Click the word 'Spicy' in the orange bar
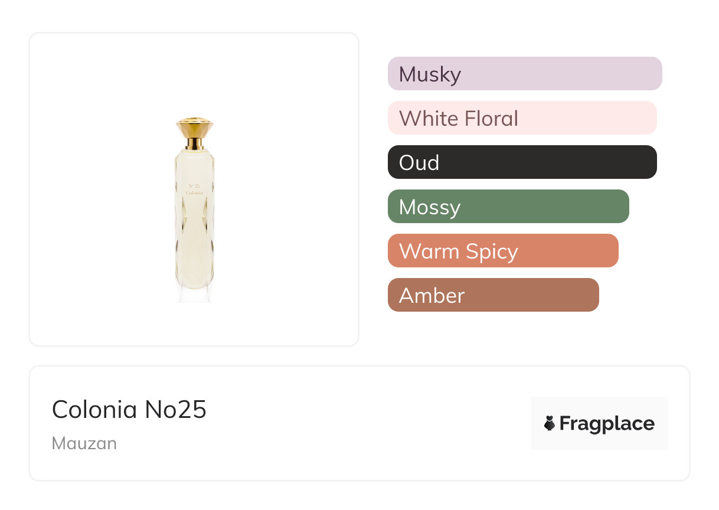This screenshot has height=510, width=719. click(x=491, y=252)
